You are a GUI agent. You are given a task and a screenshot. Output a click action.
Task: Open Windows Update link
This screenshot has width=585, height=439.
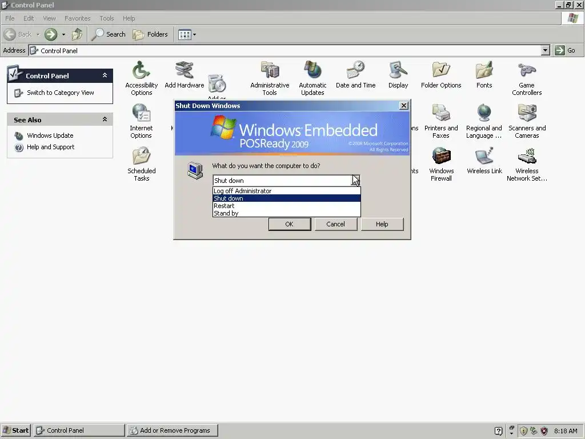coord(50,135)
